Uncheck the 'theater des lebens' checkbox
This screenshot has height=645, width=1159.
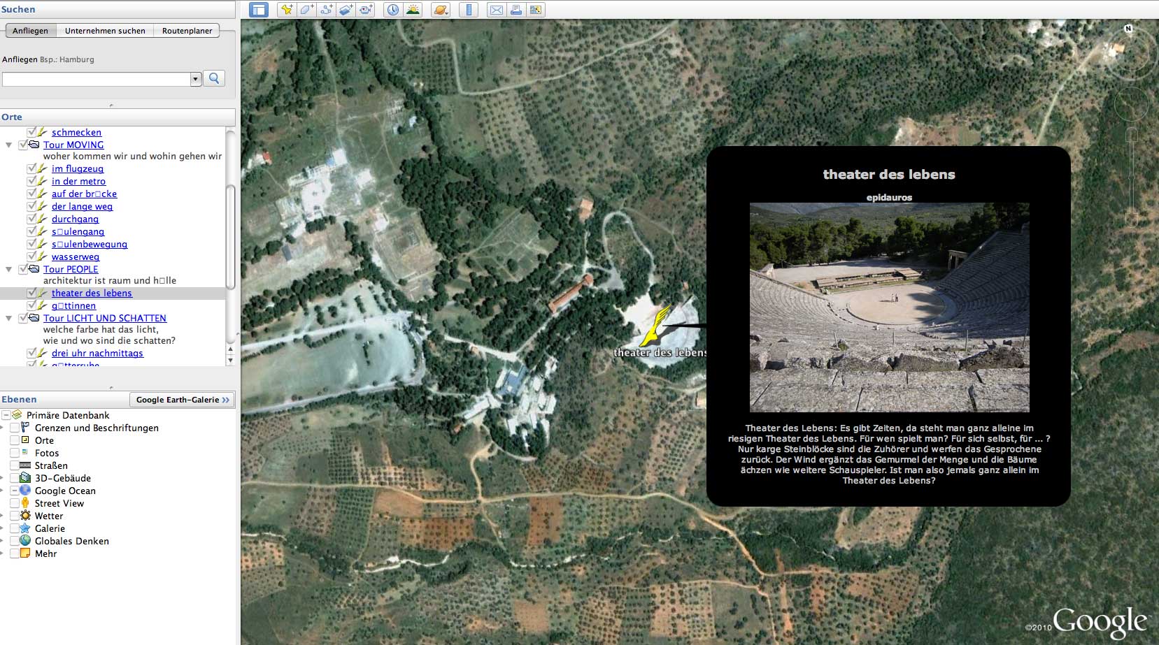31,293
